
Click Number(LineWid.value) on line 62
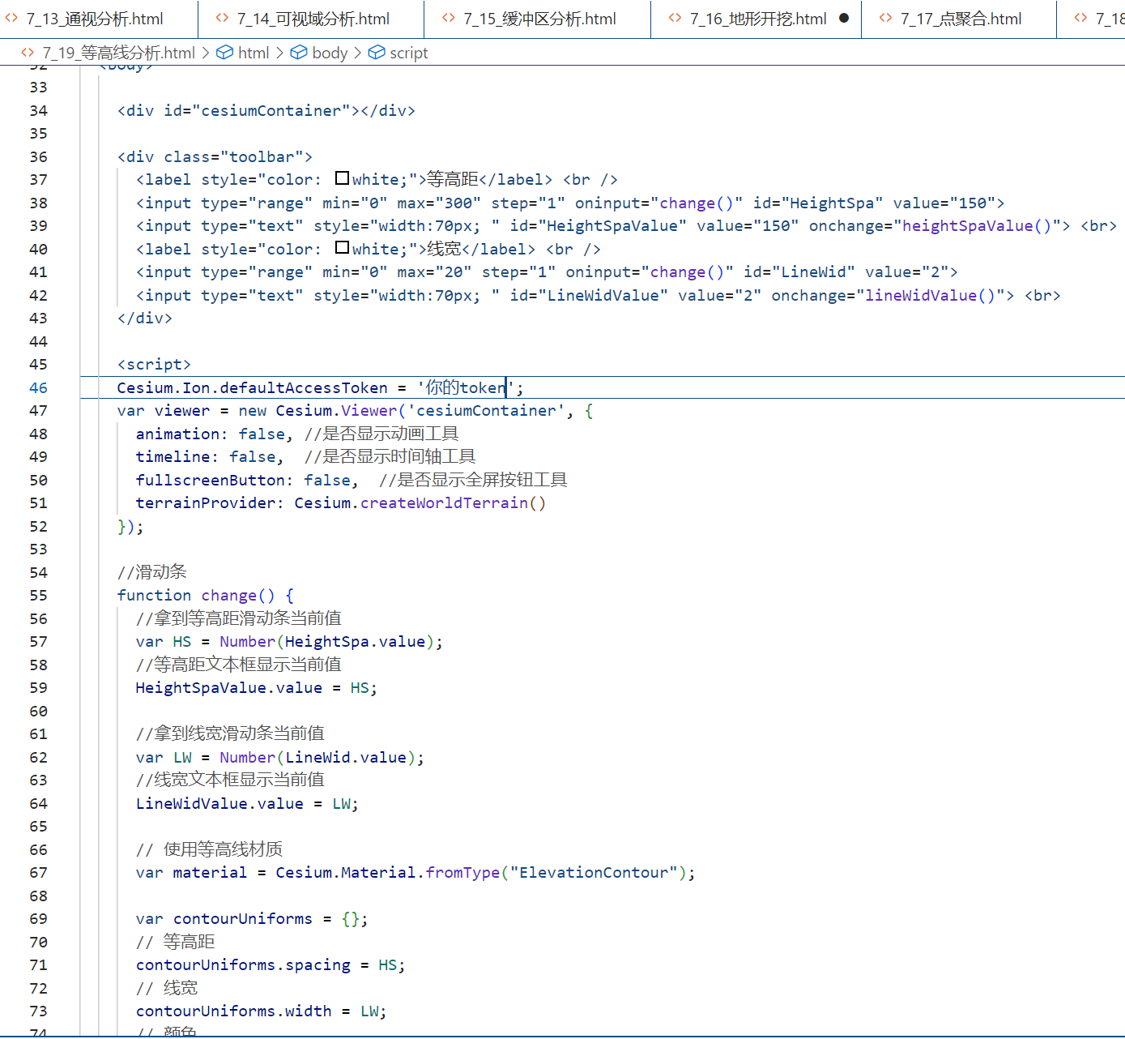317,758
